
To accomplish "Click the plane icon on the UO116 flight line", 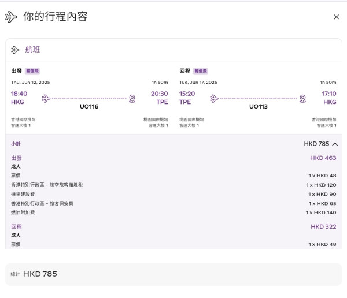I will (46, 98).
